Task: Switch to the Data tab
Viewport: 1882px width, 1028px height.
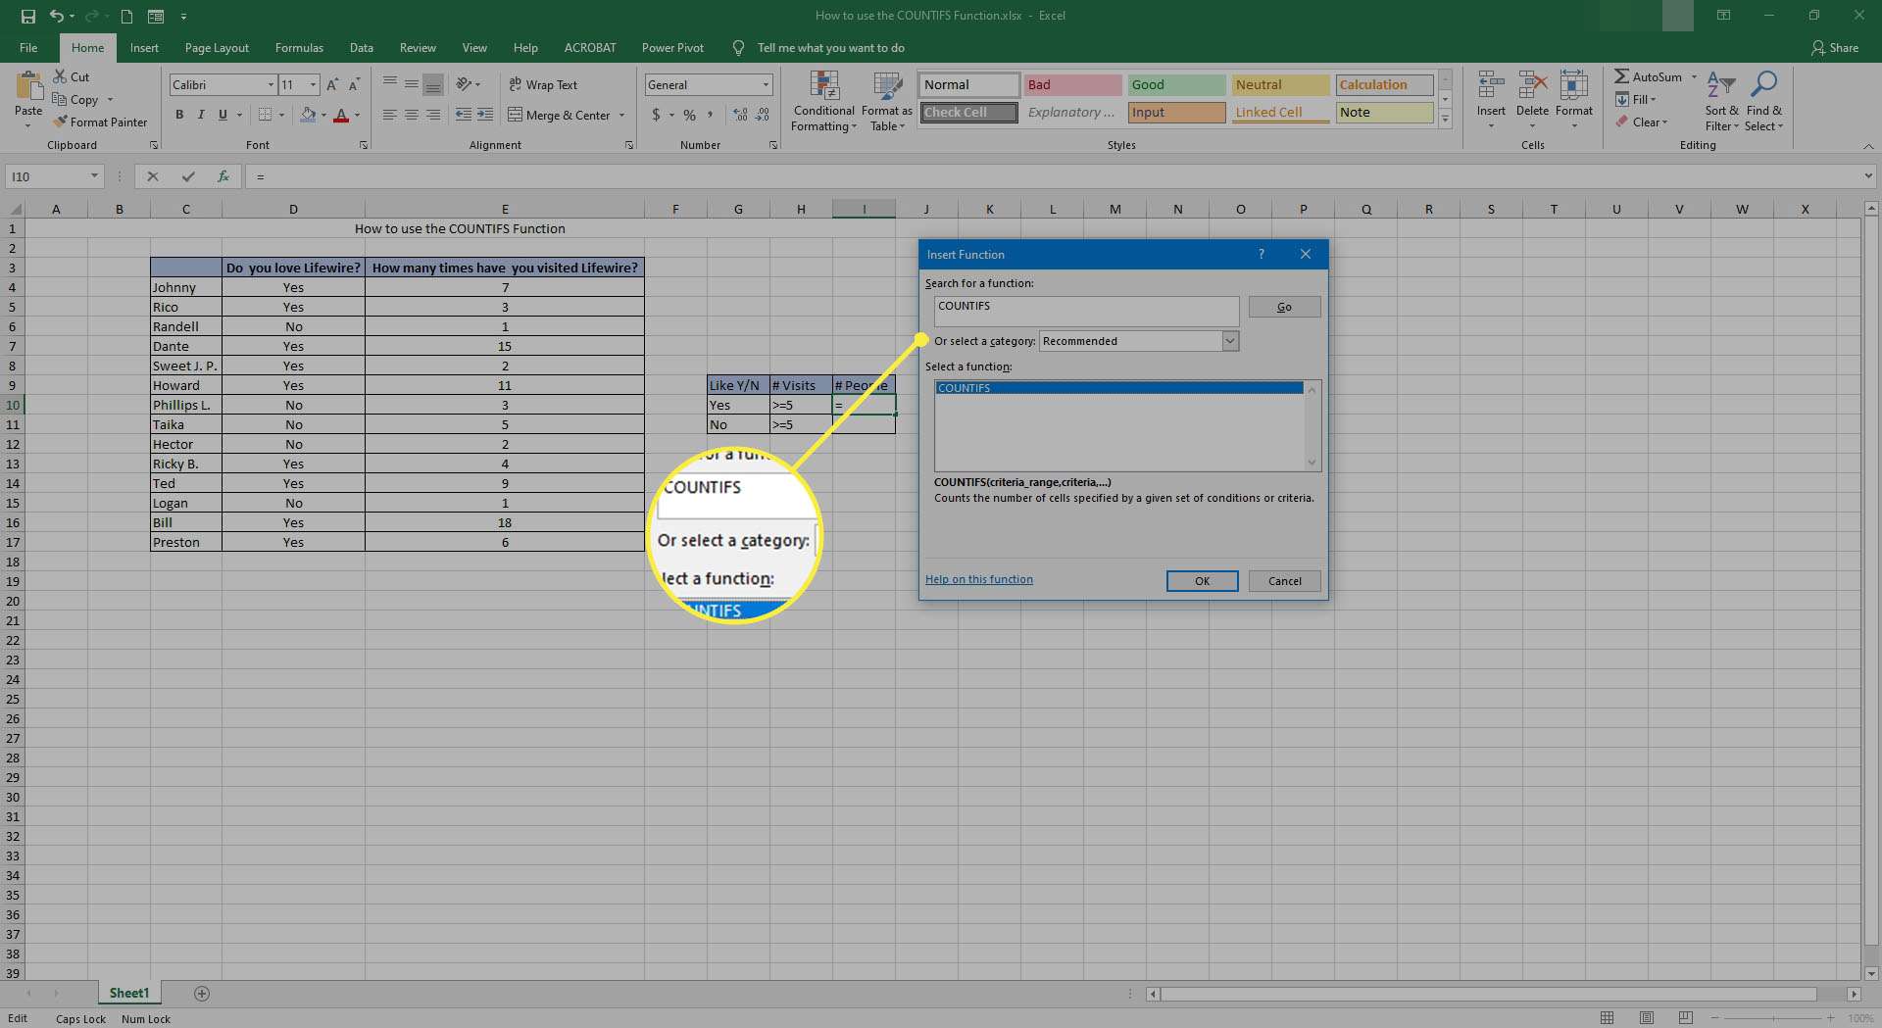Action: tap(361, 47)
